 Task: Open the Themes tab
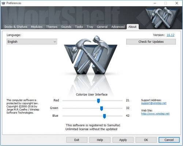[x=52, y=27]
